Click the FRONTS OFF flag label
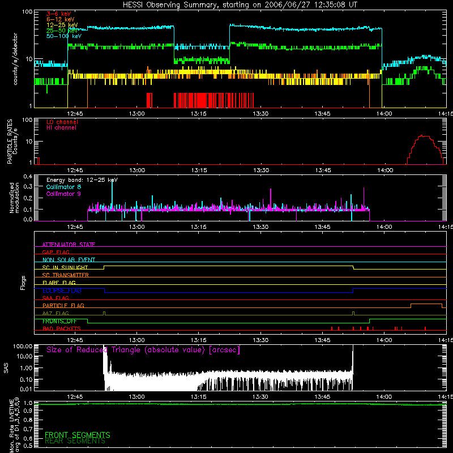453x453 pixels. pos(59,321)
